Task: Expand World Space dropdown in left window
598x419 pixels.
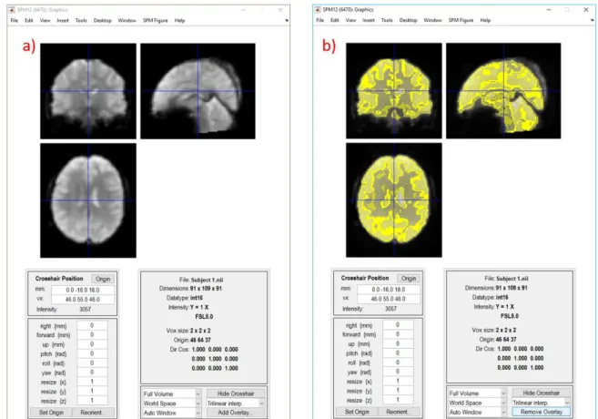Action: pos(198,404)
